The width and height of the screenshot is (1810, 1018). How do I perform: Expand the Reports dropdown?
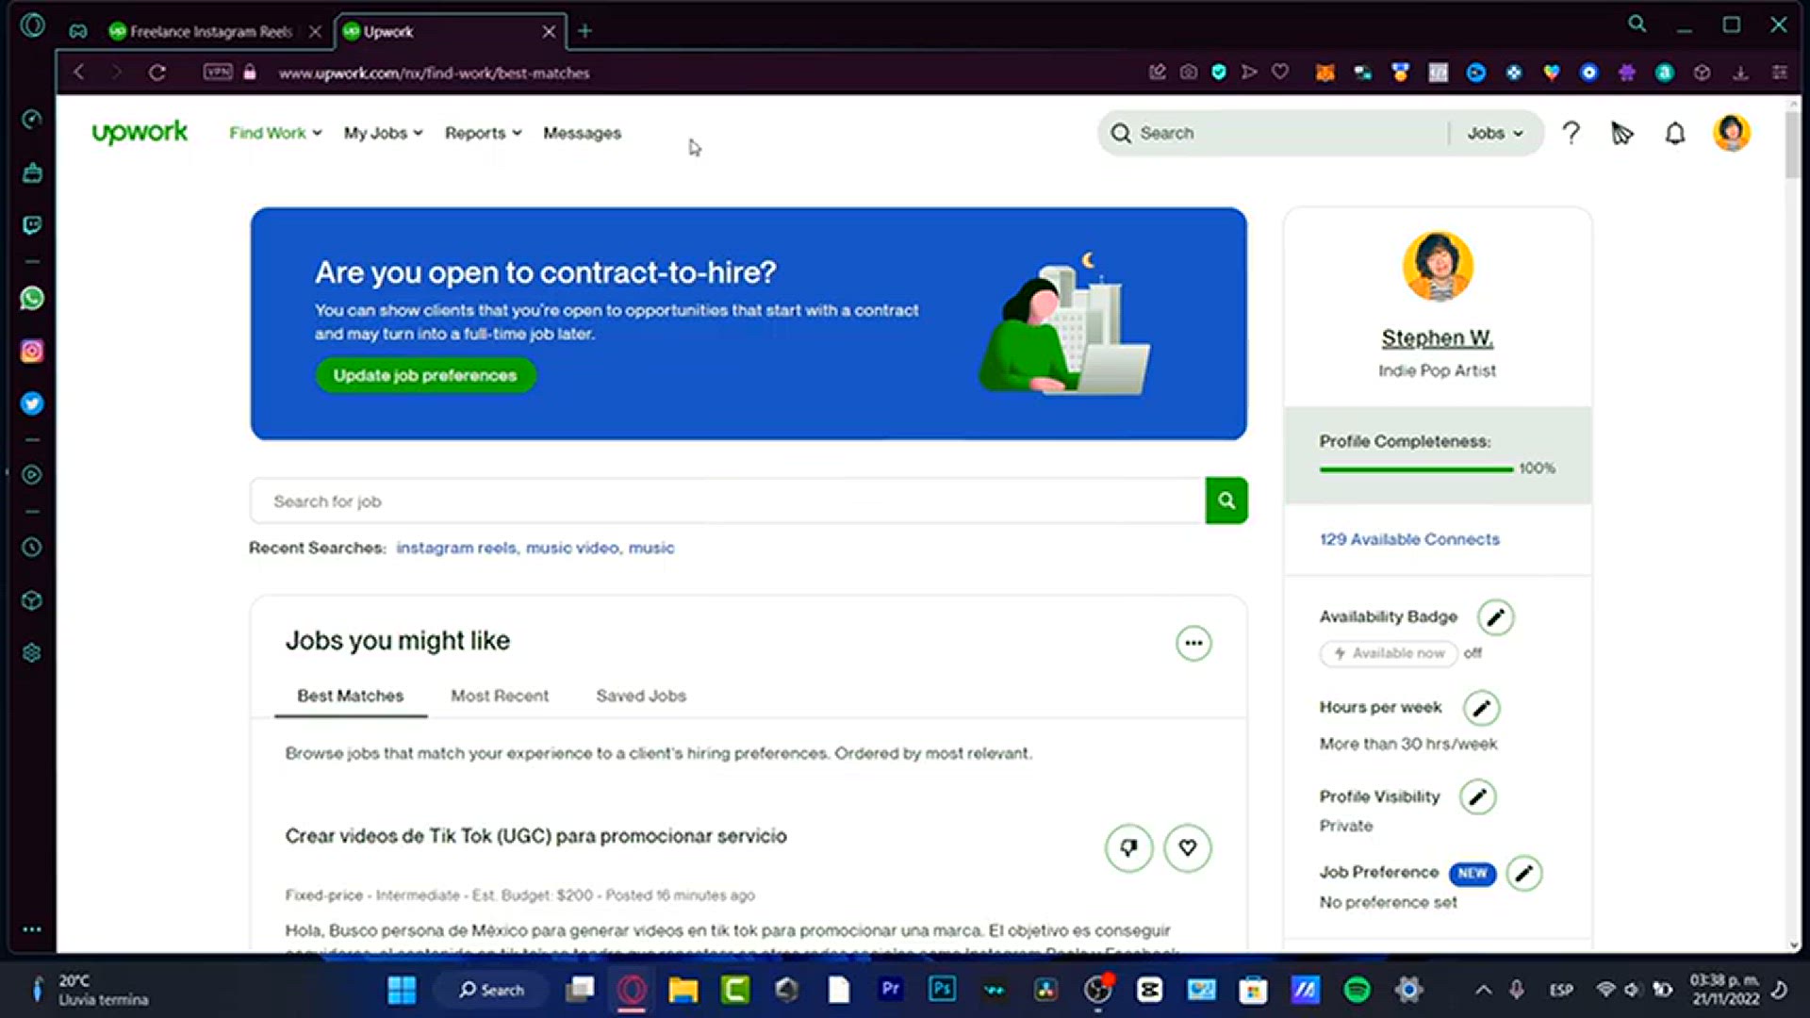[x=483, y=133]
